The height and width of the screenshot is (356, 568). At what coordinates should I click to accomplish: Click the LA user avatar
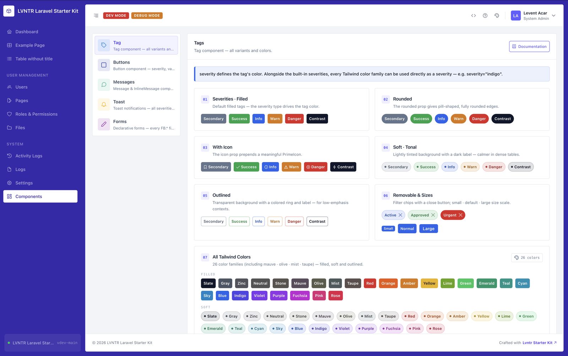515,16
